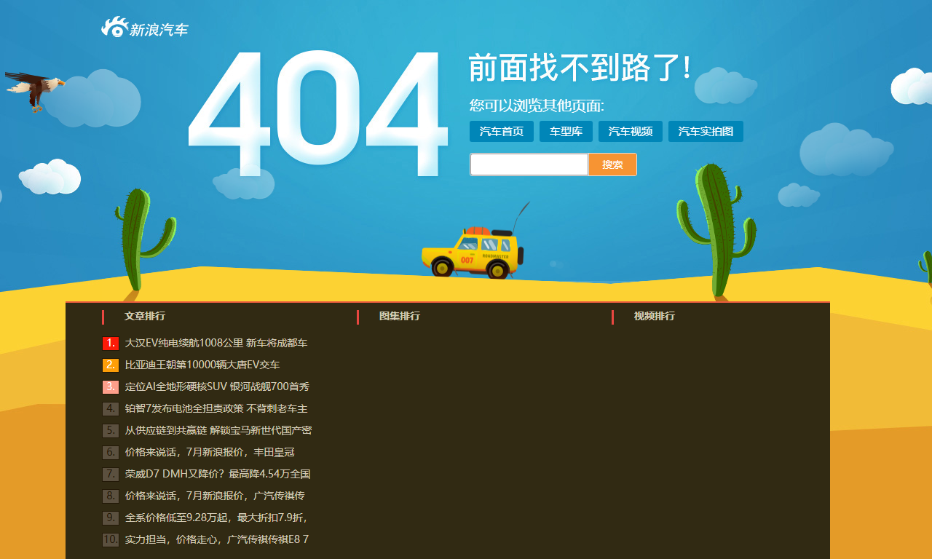Open article 定位AI全地形硬核SUV 银河战舰700首秀
The height and width of the screenshot is (559, 932).
point(217,386)
